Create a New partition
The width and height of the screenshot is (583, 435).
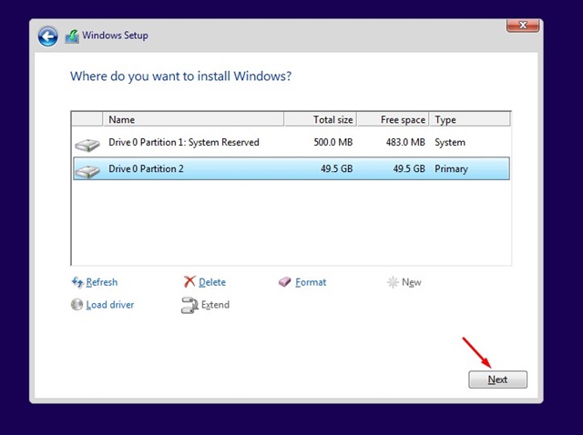(411, 282)
